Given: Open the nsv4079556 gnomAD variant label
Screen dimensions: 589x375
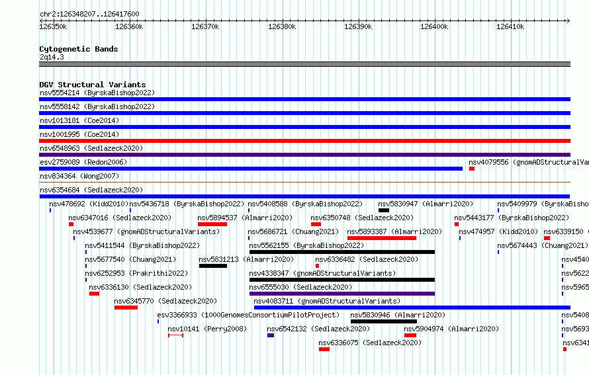Looking at the screenshot, I should [x=529, y=162].
